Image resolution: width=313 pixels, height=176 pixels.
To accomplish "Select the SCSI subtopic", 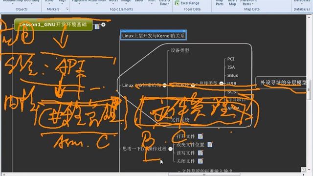I will click(232, 92).
